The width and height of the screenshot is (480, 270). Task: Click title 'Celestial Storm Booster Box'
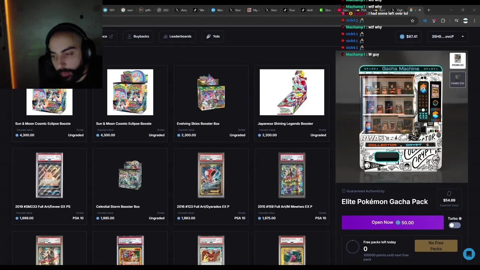pyautogui.click(x=118, y=207)
